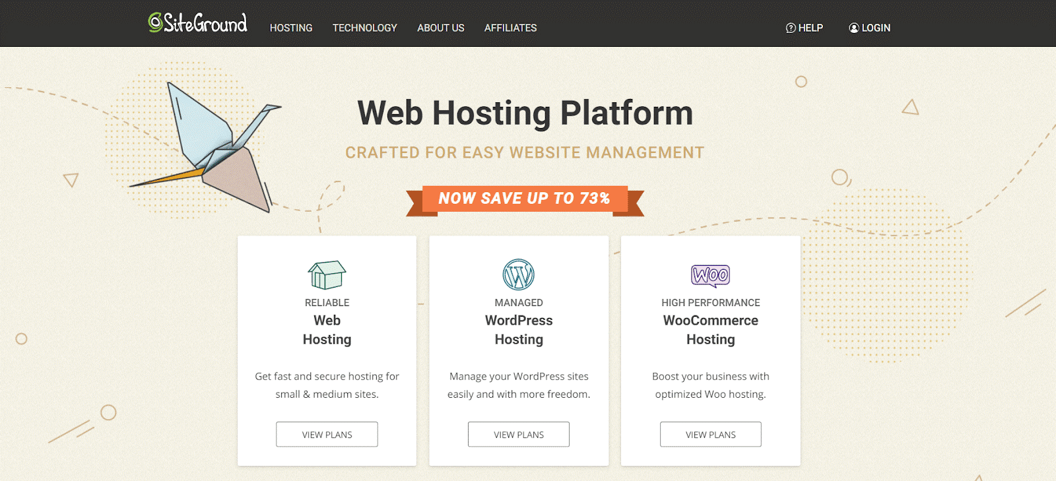Image resolution: width=1056 pixels, height=481 pixels.
Task: Click the Help question mark icon
Action: pyautogui.click(x=790, y=28)
